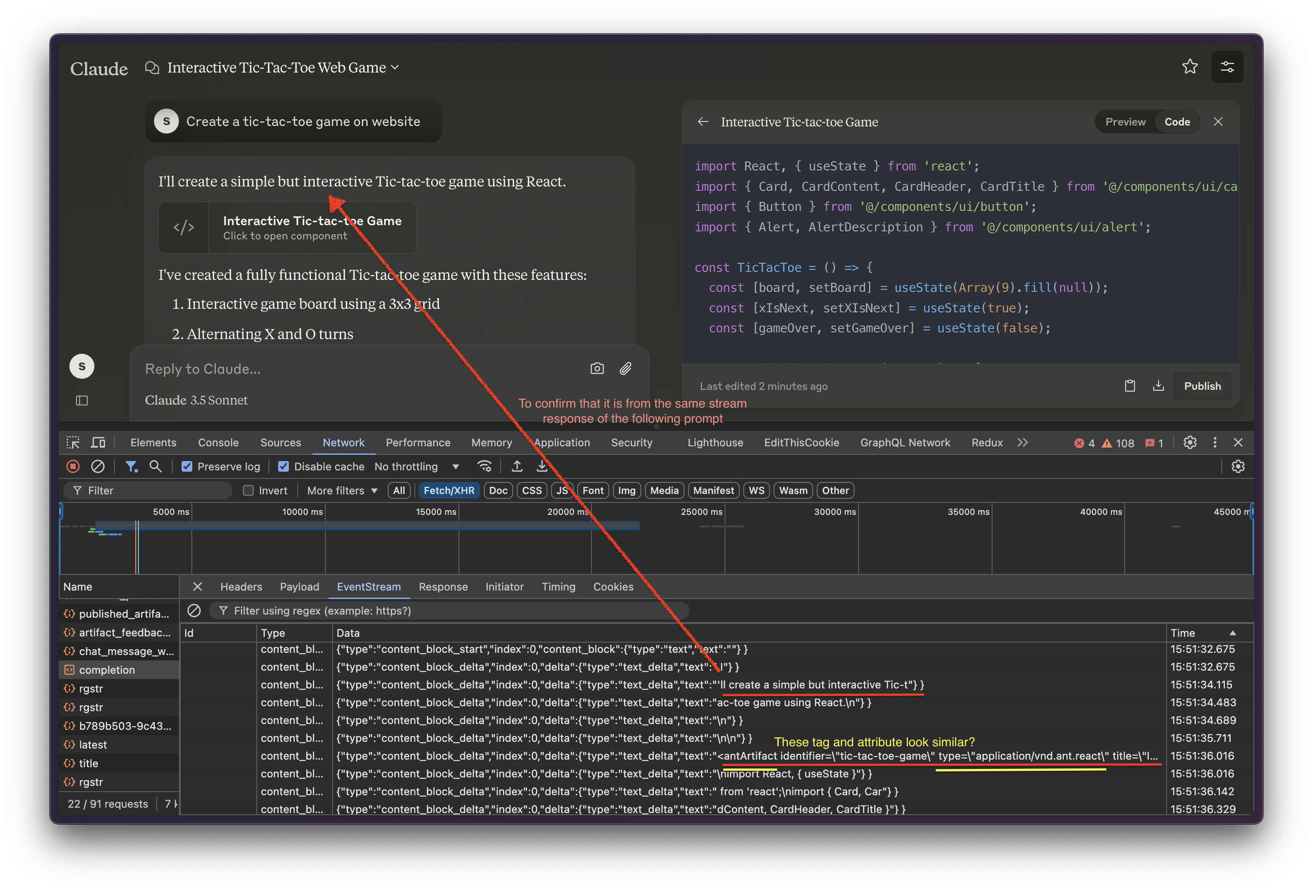Click the Publish button
The height and width of the screenshot is (890, 1313).
coord(1202,386)
